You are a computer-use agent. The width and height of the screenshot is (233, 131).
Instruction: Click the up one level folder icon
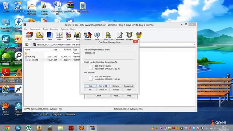[27, 44]
